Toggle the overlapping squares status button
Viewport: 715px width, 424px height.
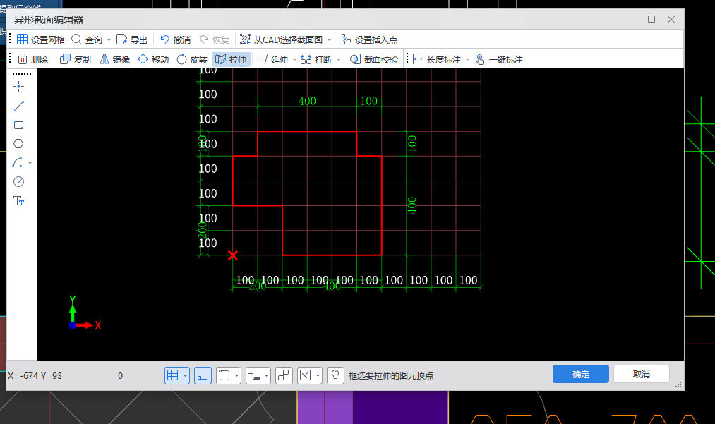(x=284, y=375)
